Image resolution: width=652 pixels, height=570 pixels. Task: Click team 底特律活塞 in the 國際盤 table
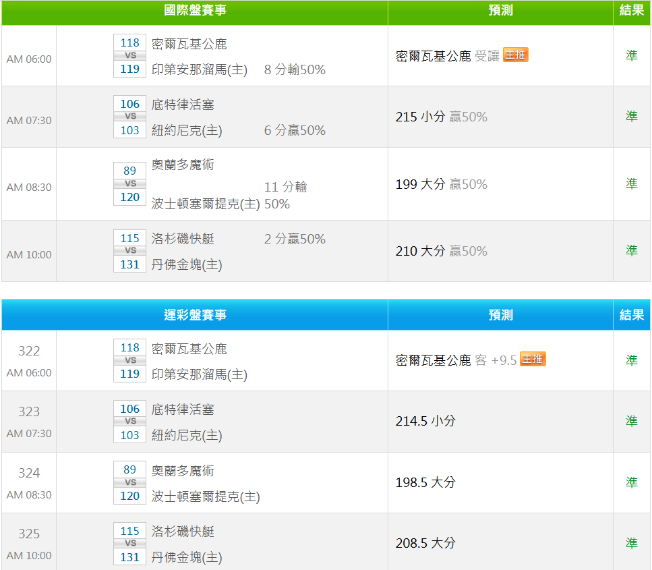coord(183,105)
